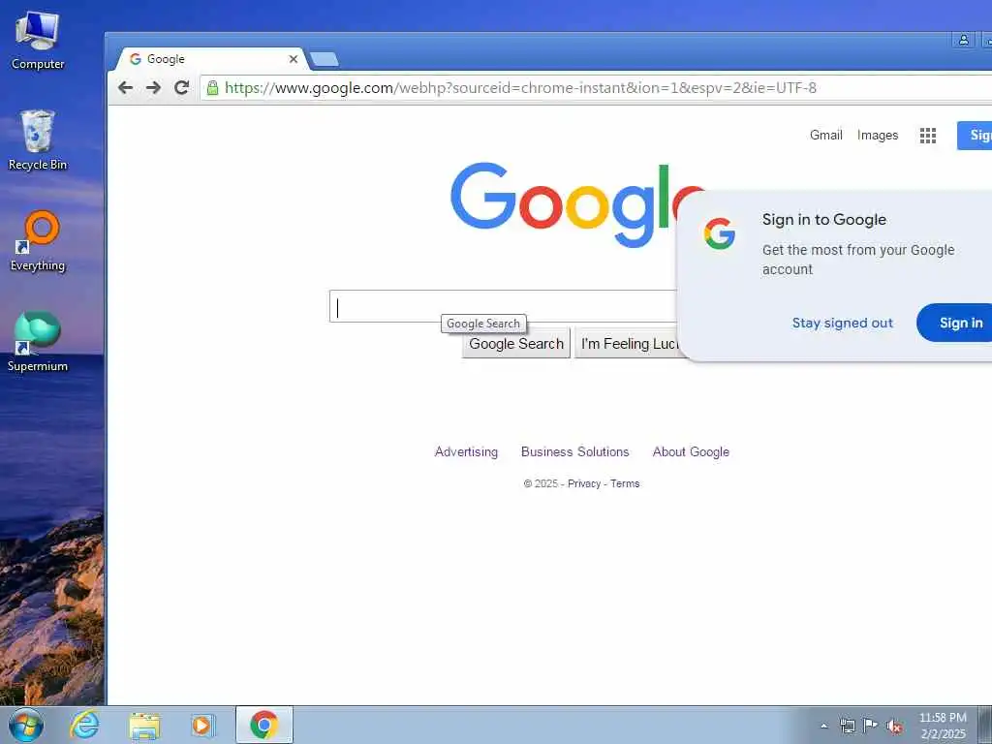992x744 pixels.
Task: Open the Terms link
Action: click(x=625, y=483)
